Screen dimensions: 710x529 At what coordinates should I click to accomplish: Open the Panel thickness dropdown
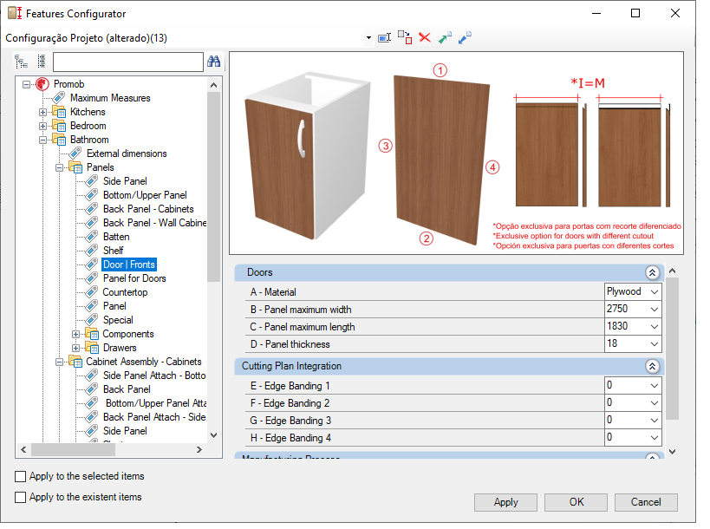click(655, 344)
